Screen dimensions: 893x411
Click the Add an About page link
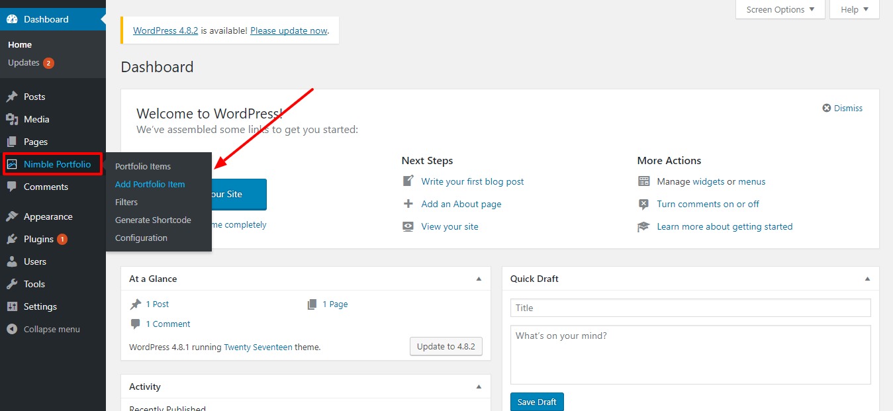click(x=461, y=204)
